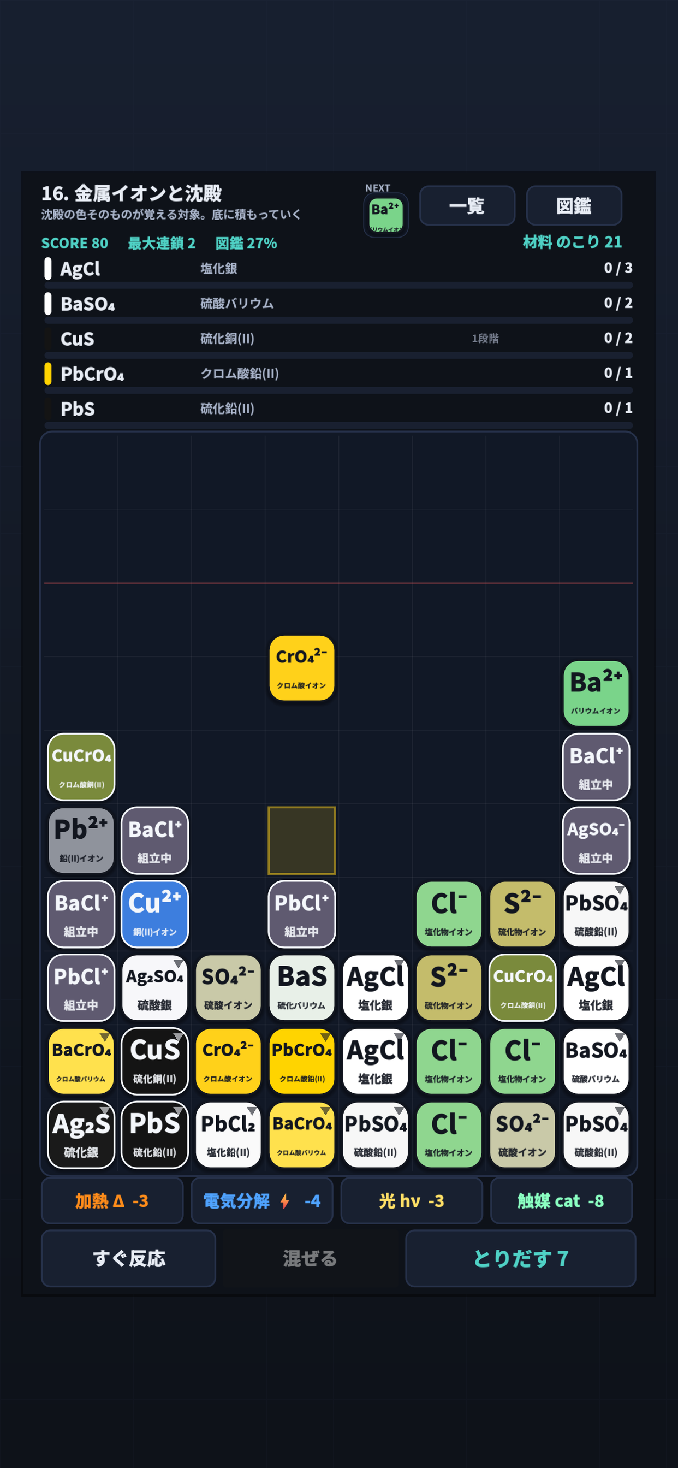Tap the yellow CrO₄²⁻ tile beside CuS
The width and height of the screenshot is (678, 1468).
[228, 1061]
